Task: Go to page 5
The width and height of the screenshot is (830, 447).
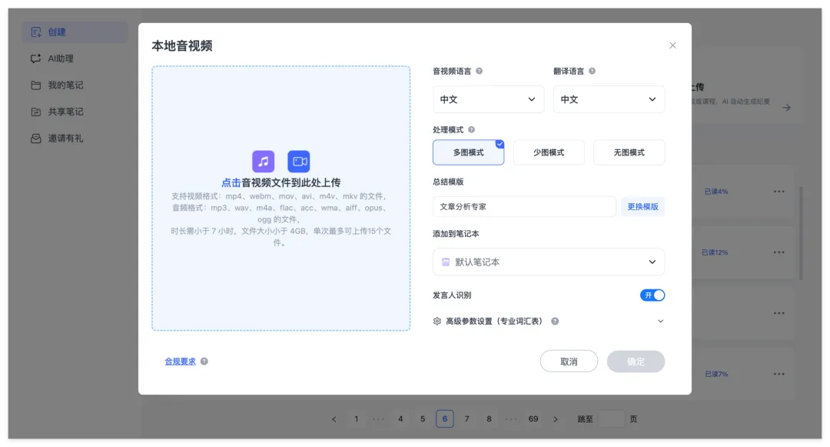Action: [x=423, y=419]
